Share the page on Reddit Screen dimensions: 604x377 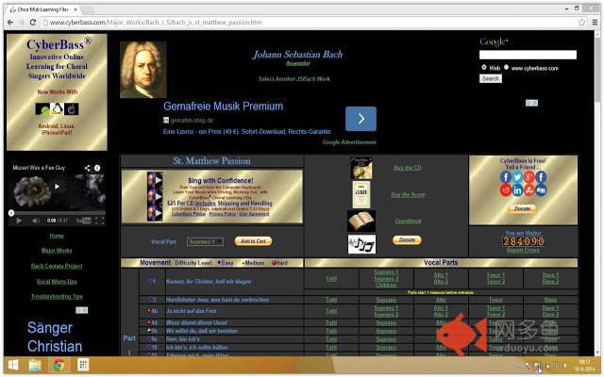click(506, 189)
